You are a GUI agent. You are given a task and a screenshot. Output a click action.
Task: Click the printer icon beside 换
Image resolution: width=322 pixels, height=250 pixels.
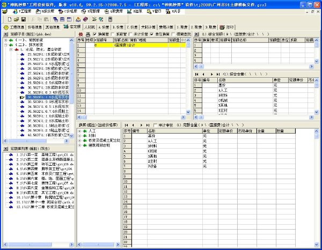pos(88,34)
